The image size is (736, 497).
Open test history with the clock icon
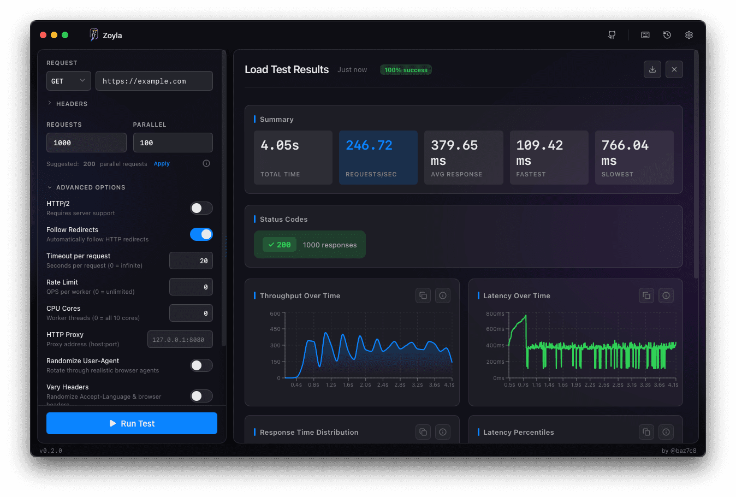tap(667, 34)
